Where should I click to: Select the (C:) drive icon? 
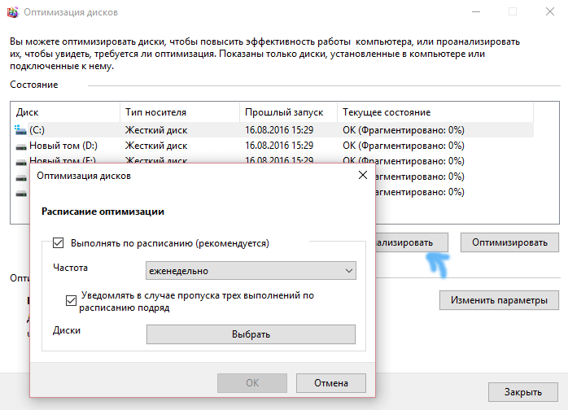click(20, 130)
